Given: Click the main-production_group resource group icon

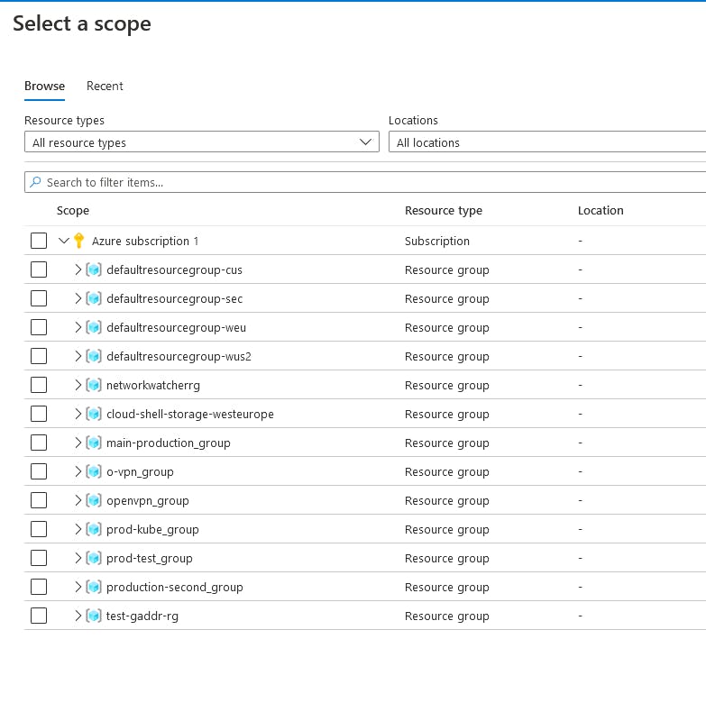Looking at the screenshot, I should click(94, 443).
